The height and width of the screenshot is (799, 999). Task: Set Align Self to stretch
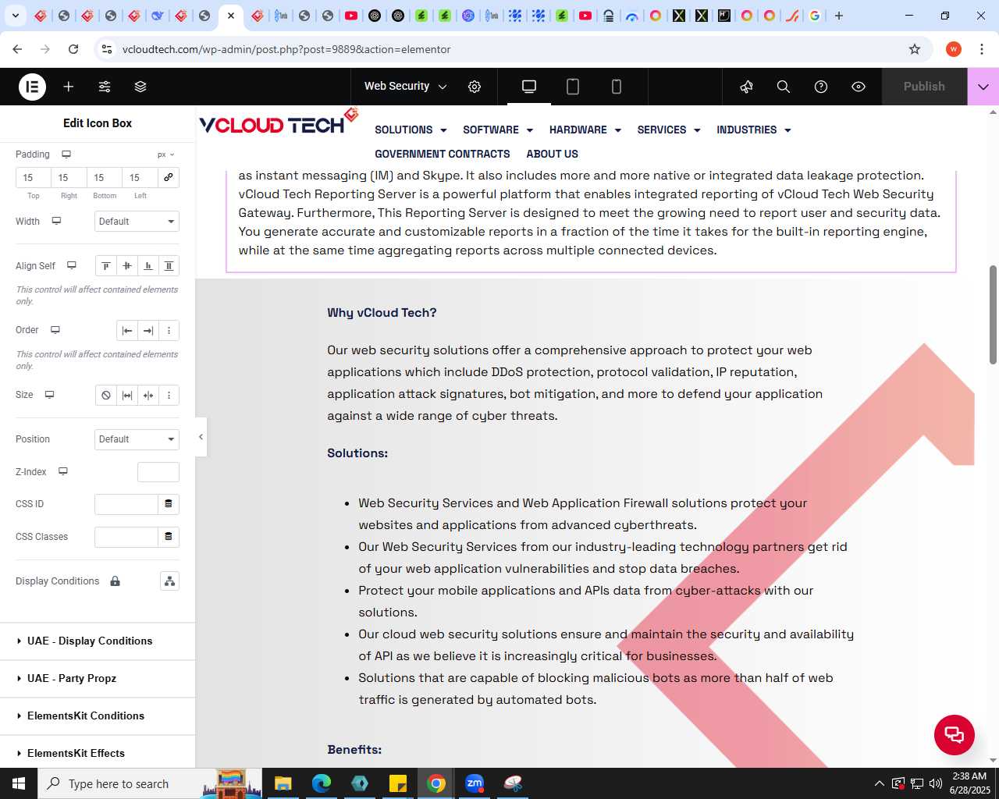click(169, 266)
